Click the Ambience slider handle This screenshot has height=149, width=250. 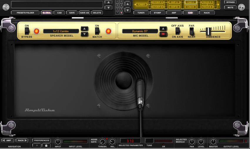coord(208,31)
